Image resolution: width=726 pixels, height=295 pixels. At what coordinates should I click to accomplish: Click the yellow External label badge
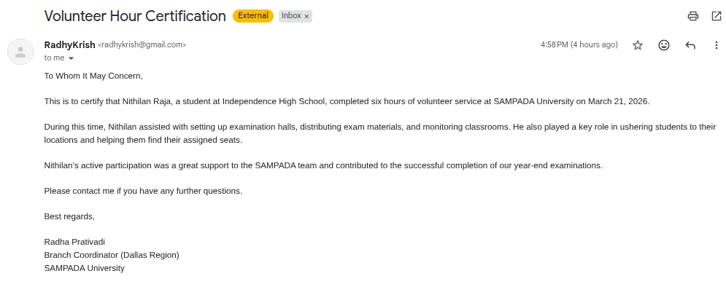point(253,16)
